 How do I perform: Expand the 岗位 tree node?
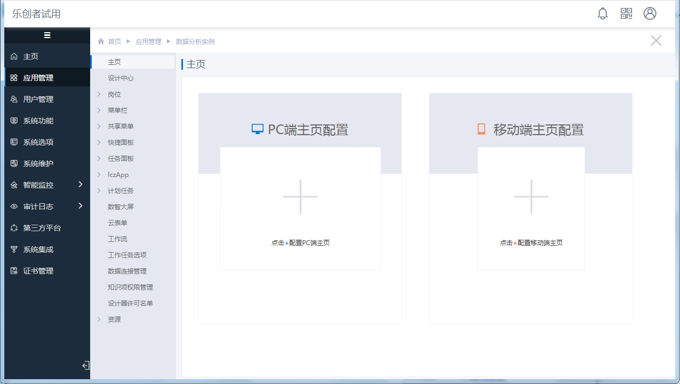click(99, 94)
